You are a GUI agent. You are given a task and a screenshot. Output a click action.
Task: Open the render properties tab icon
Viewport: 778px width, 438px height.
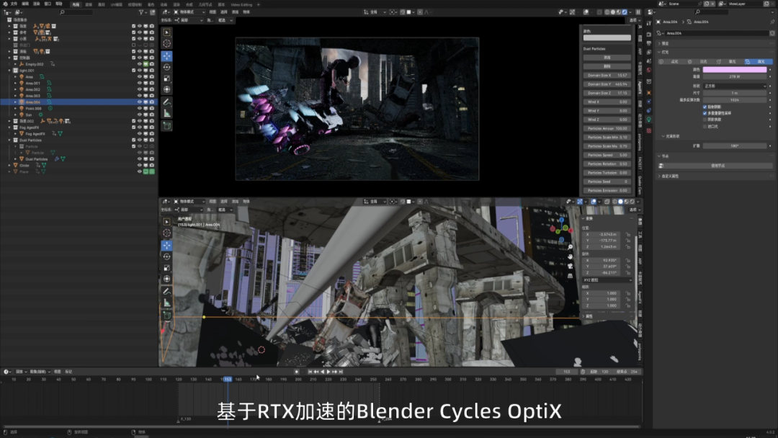pyautogui.click(x=649, y=35)
